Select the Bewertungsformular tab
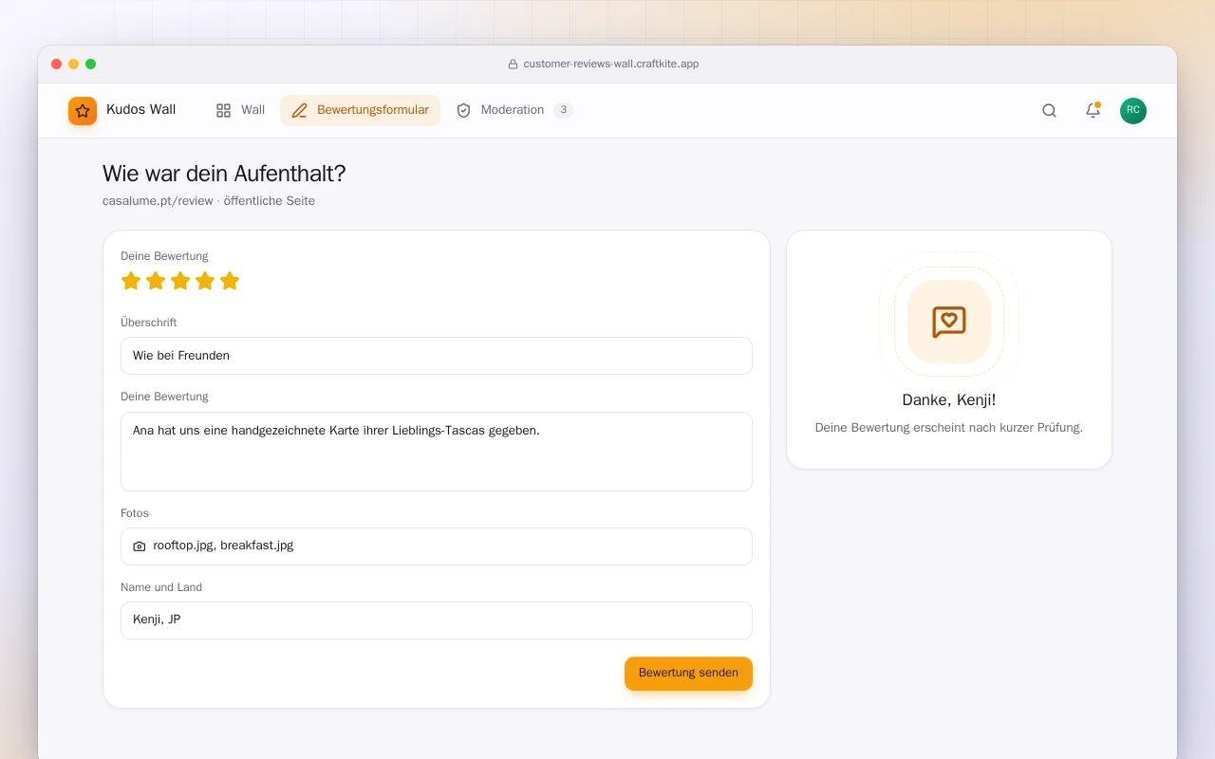This screenshot has width=1215, height=759. point(361,110)
